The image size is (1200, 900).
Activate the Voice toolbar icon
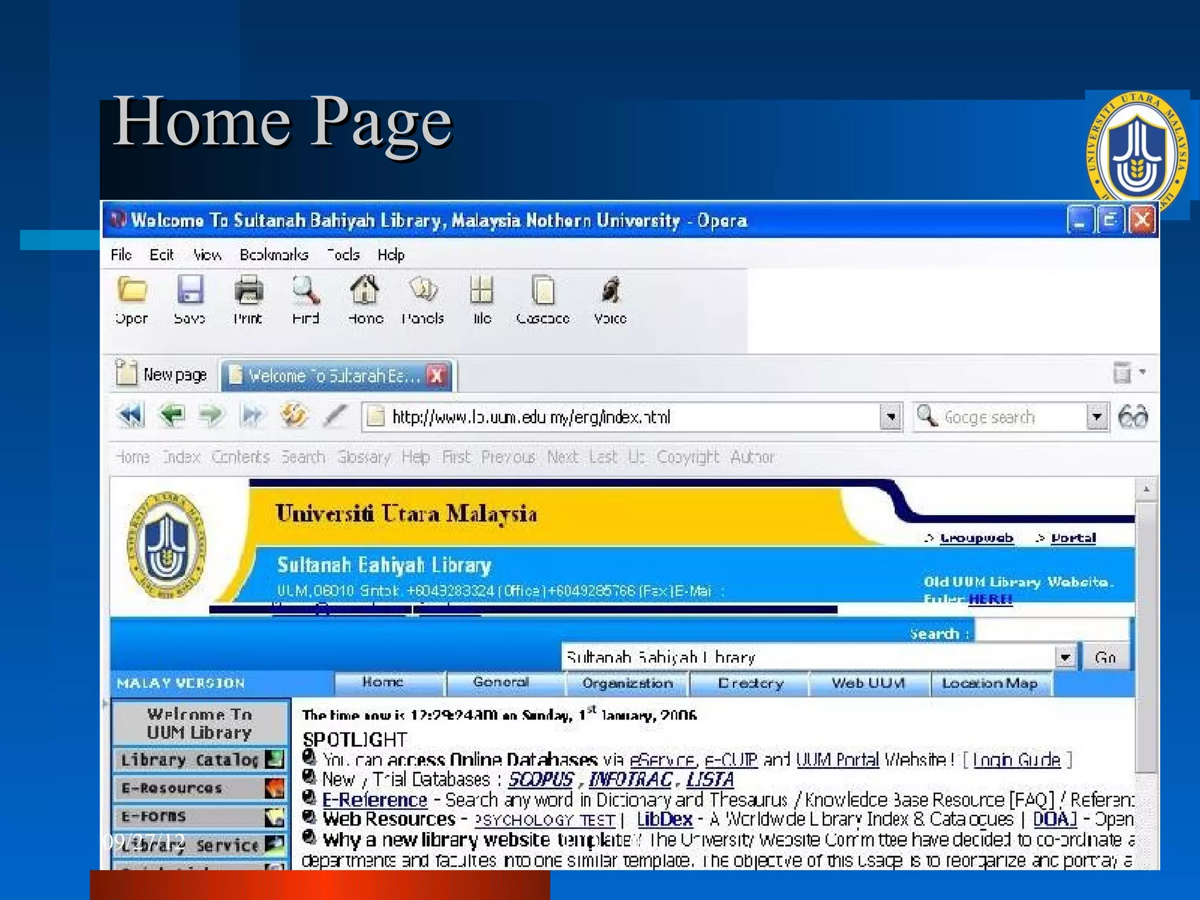point(611,289)
